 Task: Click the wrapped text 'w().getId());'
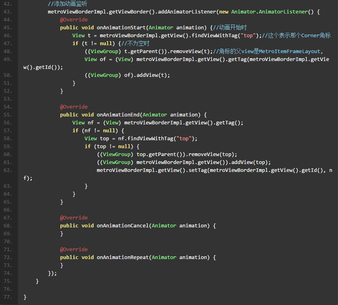pyautogui.click(x=43, y=67)
